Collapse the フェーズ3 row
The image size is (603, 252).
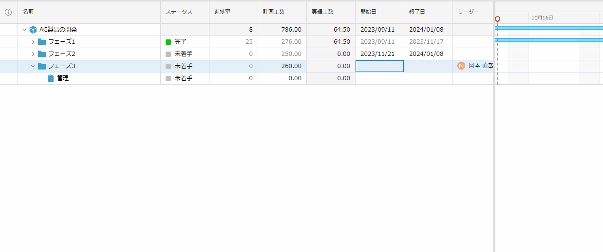tap(33, 66)
